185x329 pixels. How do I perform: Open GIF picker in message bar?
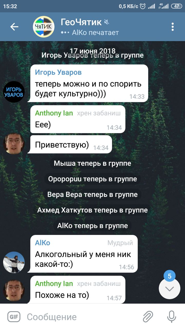14,317
